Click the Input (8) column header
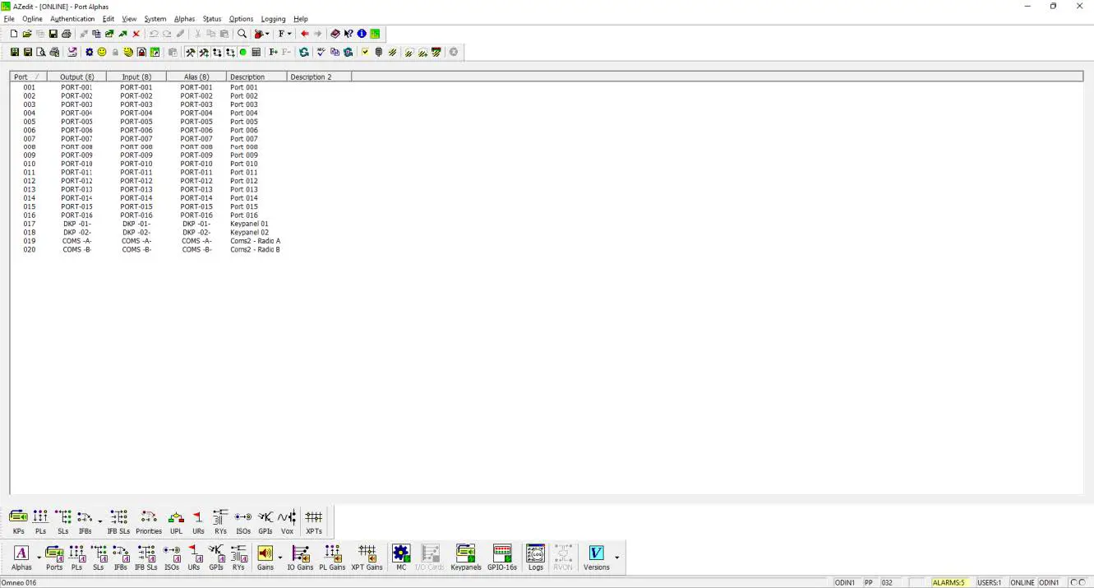This screenshot has height=588, width=1094. [136, 76]
